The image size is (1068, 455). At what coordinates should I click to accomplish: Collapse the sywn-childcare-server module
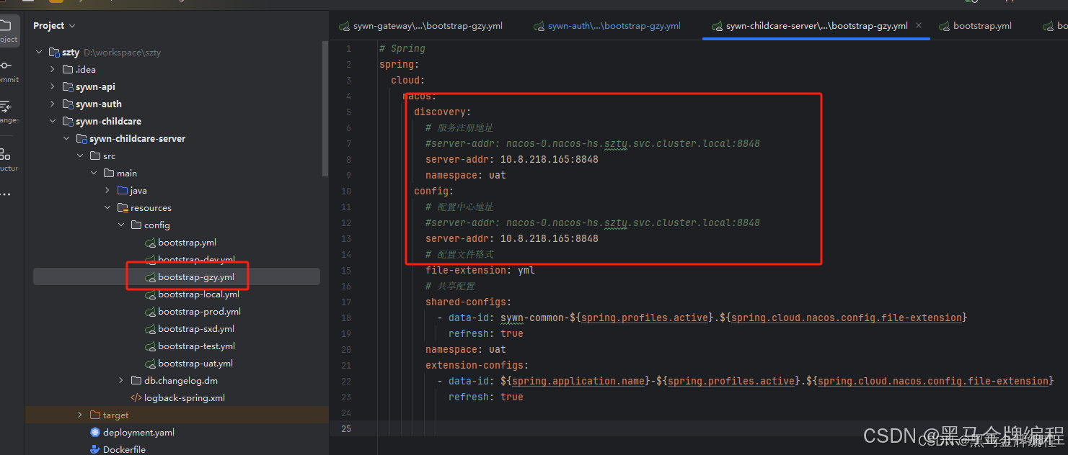click(x=66, y=138)
